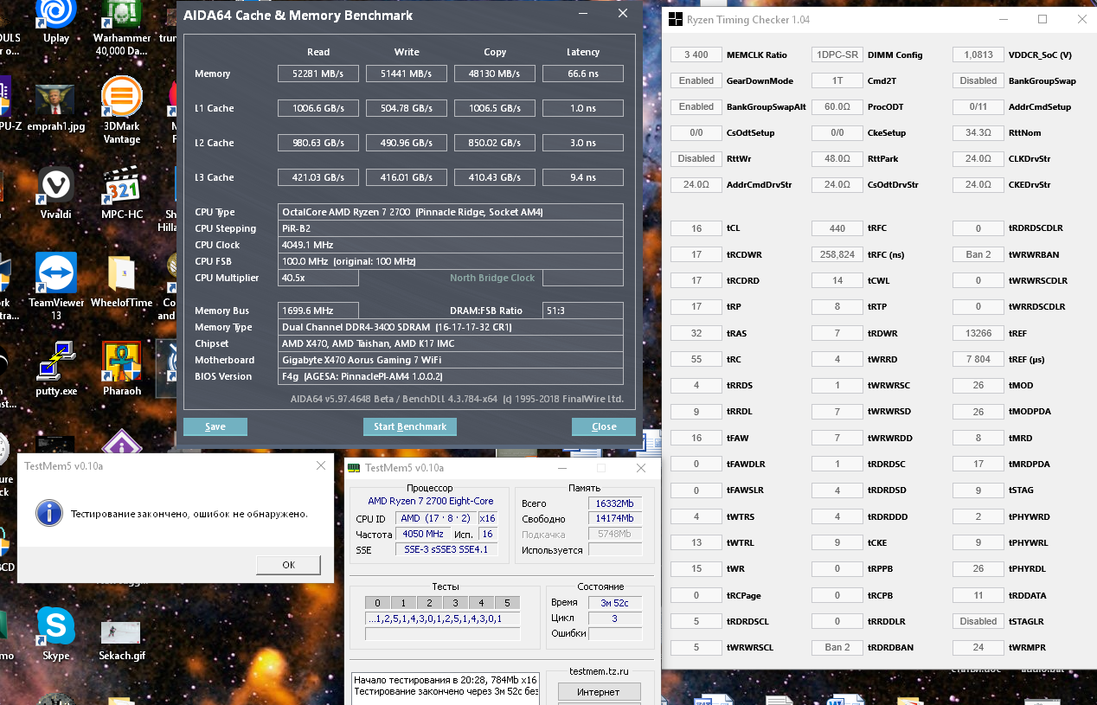Open the MPC-HC media player icon
The height and width of the screenshot is (705, 1097).
(x=122, y=192)
